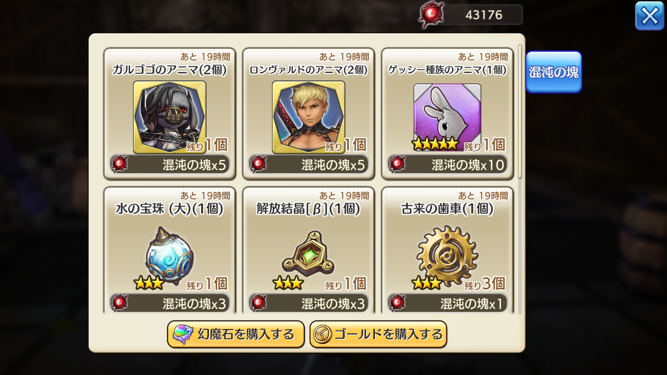This screenshot has width=667, height=375.
Task: Open ゴールドを購入する purchase button
Action: (378, 334)
